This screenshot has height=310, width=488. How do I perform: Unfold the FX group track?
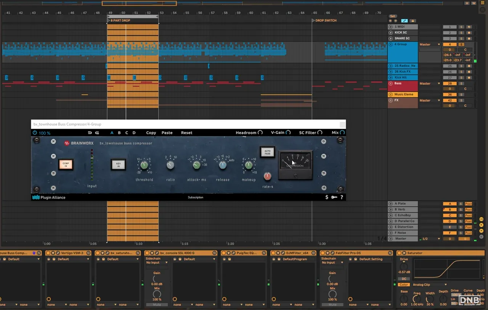tap(391, 101)
